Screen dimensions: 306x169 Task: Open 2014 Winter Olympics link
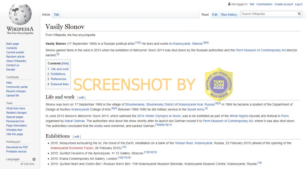[153, 116]
